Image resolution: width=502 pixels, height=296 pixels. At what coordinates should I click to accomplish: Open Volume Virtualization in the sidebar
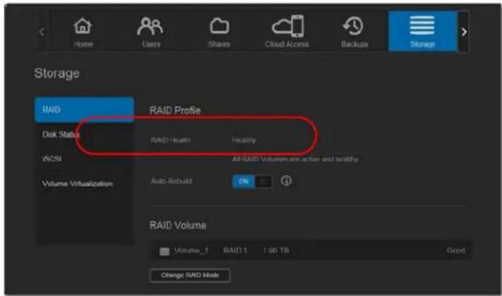(78, 184)
